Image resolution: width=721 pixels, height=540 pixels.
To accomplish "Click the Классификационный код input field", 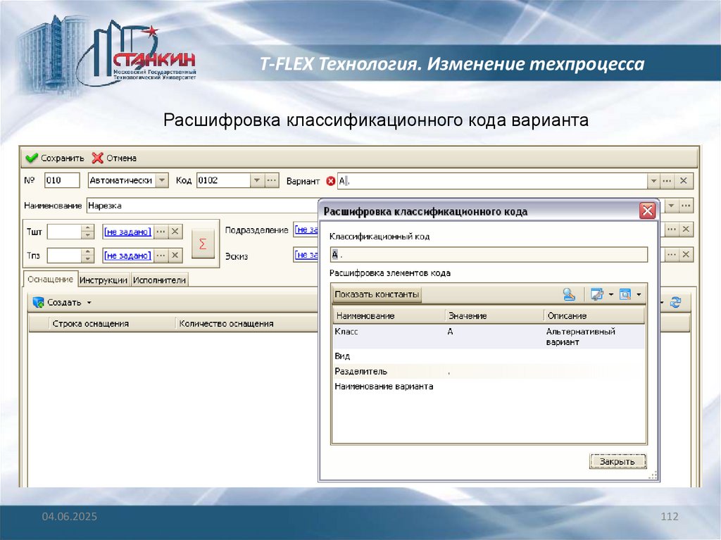I will coord(489,254).
